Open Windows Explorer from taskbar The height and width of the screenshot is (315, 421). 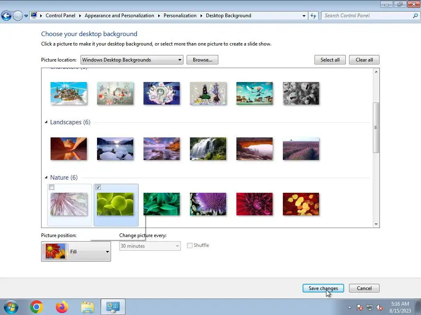click(x=88, y=307)
